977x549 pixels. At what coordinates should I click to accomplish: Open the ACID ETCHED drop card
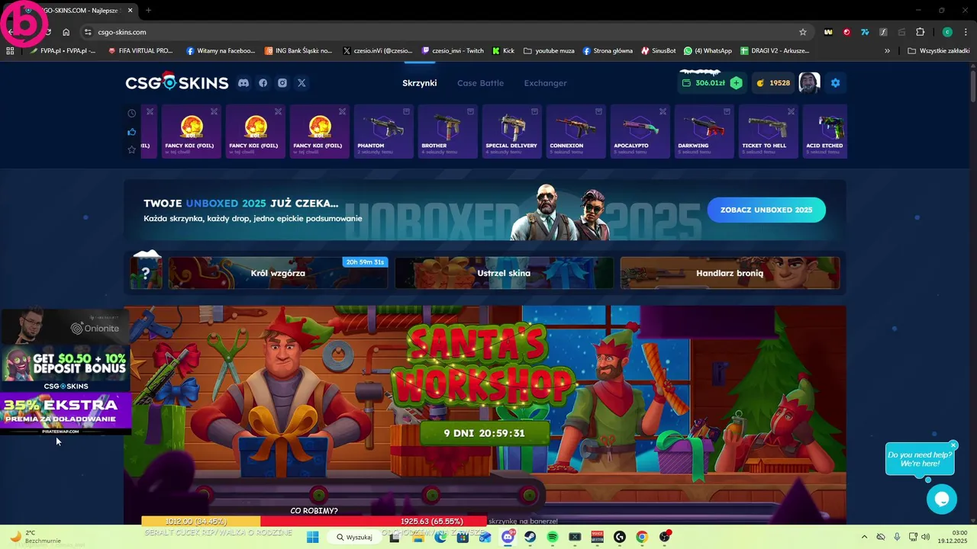click(825, 131)
